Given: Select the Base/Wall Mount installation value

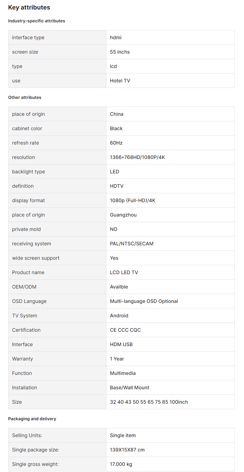Looking at the screenshot, I should (130, 387).
